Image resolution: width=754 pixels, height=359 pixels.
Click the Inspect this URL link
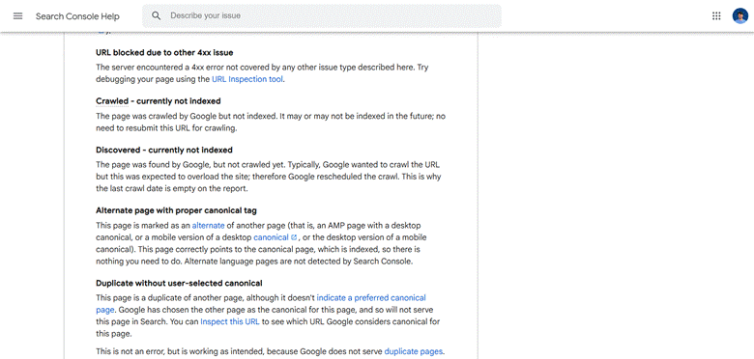230,321
